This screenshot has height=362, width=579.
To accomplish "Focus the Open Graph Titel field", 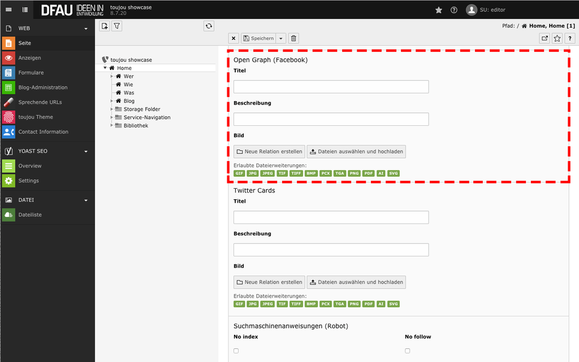I will click(x=331, y=86).
